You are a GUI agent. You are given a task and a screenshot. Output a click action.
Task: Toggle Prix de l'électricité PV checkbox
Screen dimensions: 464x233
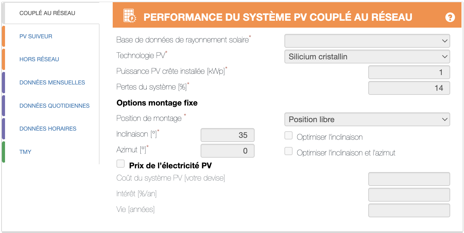click(x=121, y=164)
